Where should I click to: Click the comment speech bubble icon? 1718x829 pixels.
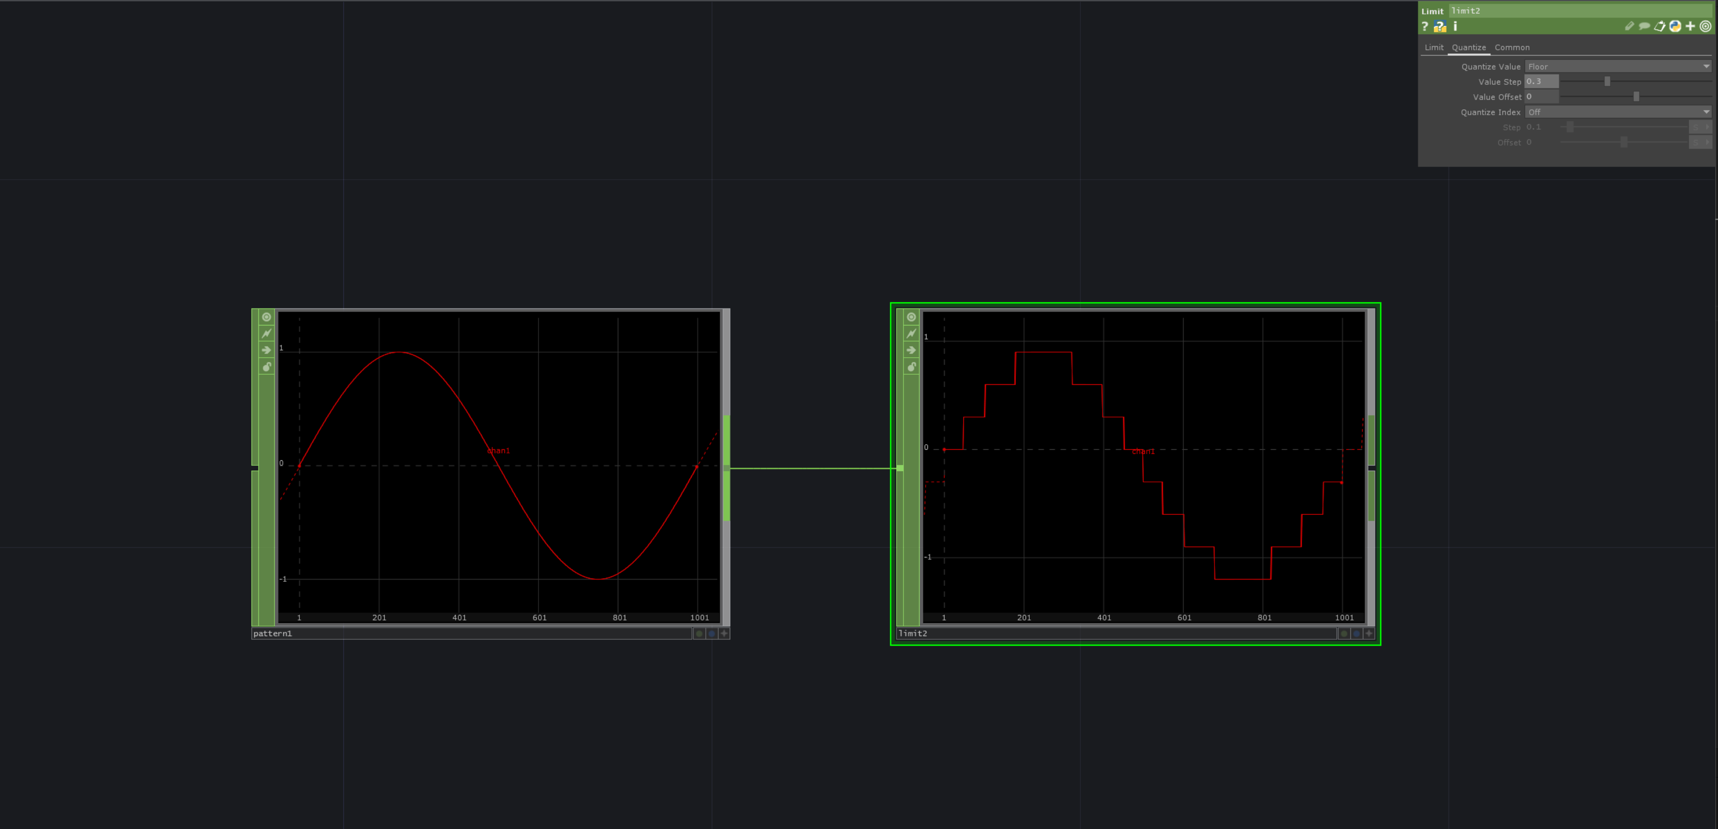click(1644, 26)
